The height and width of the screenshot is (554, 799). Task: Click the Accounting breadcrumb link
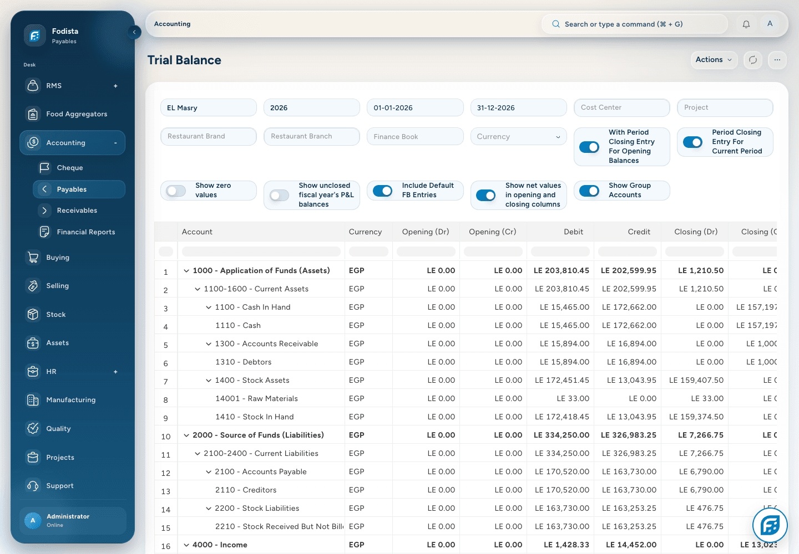[172, 24]
